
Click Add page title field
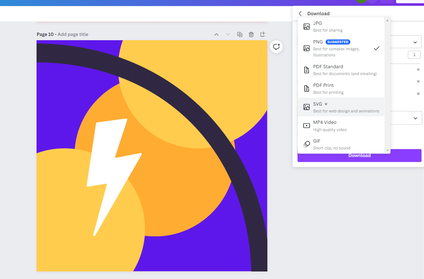[x=73, y=34]
